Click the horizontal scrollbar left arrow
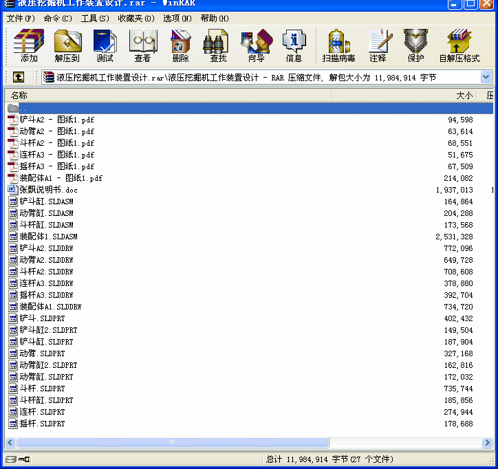Image resolution: width=498 pixels, height=469 pixels. (x=10, y=442)
